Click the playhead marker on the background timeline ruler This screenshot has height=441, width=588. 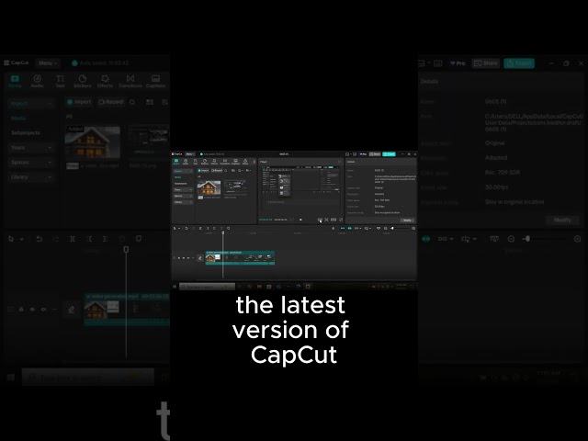[127, 249]
